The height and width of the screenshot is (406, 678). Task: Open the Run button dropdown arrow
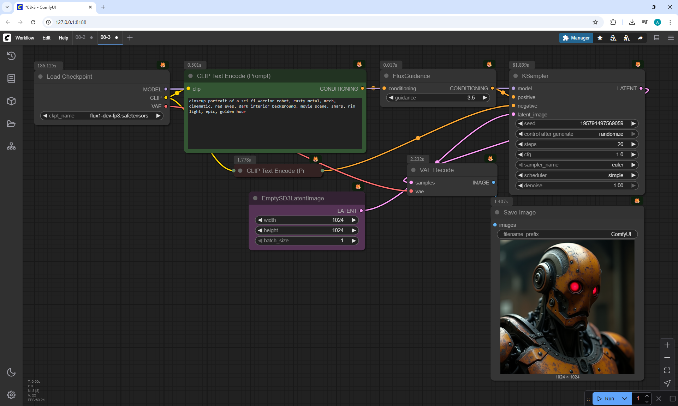pyautogui.click(x=625, y=399)
